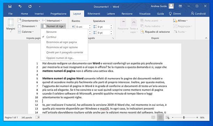Open the Dimensioni page size dropdown
This screenshot has width=213, height=126.
coord(28,26)
